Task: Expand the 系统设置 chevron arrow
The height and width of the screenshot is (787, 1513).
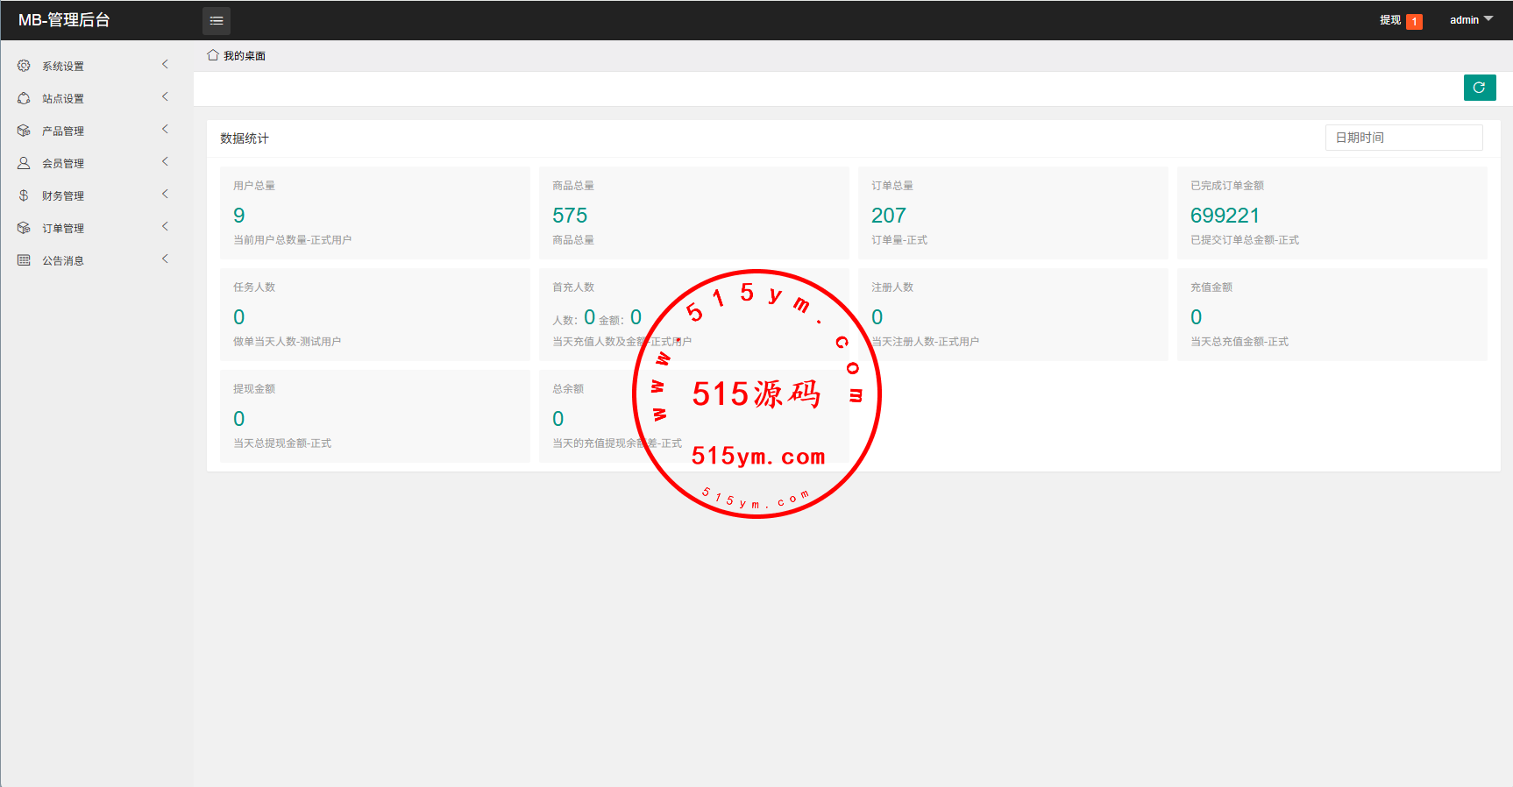Action: (x=165, y=65)
